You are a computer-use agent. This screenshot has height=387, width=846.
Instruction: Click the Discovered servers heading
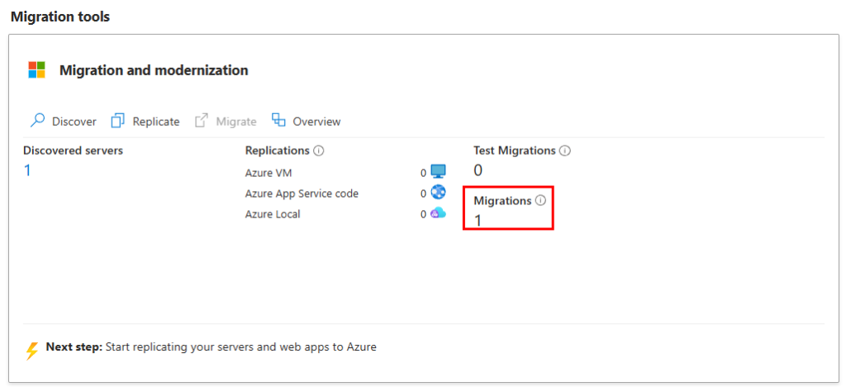click(73, 150)
